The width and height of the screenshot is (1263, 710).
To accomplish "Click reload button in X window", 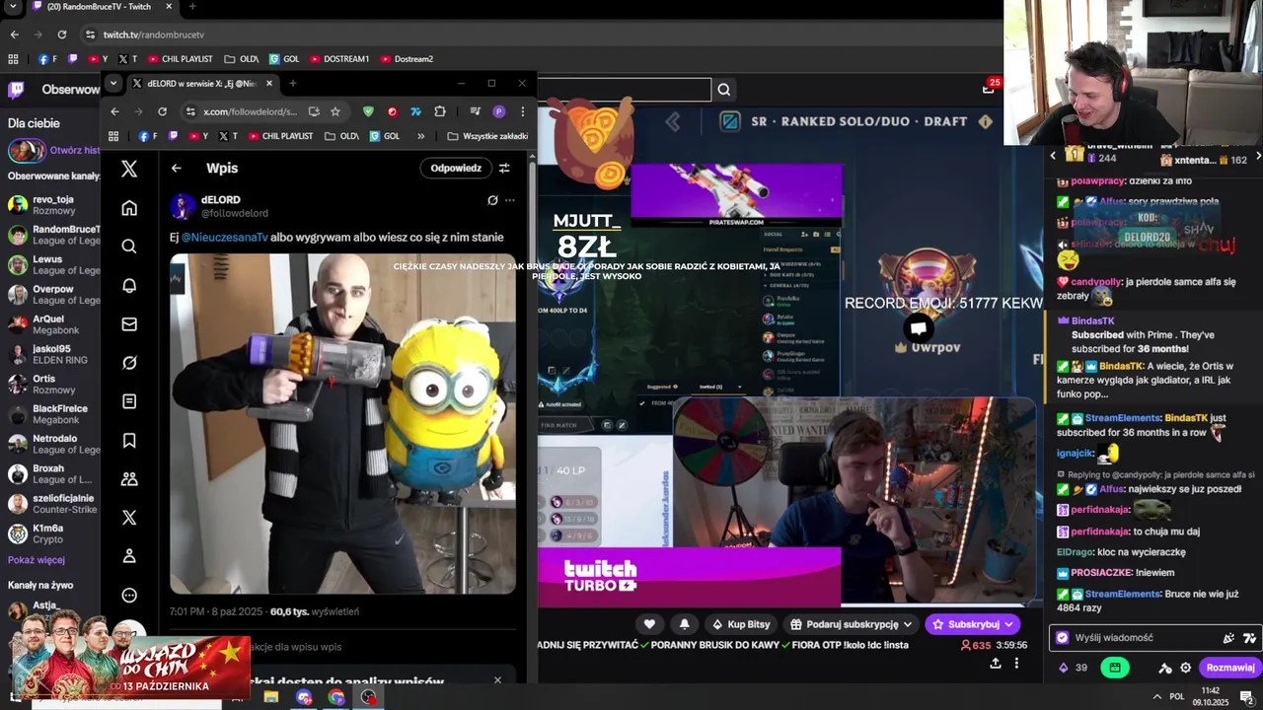I will (x=162, y=111).
